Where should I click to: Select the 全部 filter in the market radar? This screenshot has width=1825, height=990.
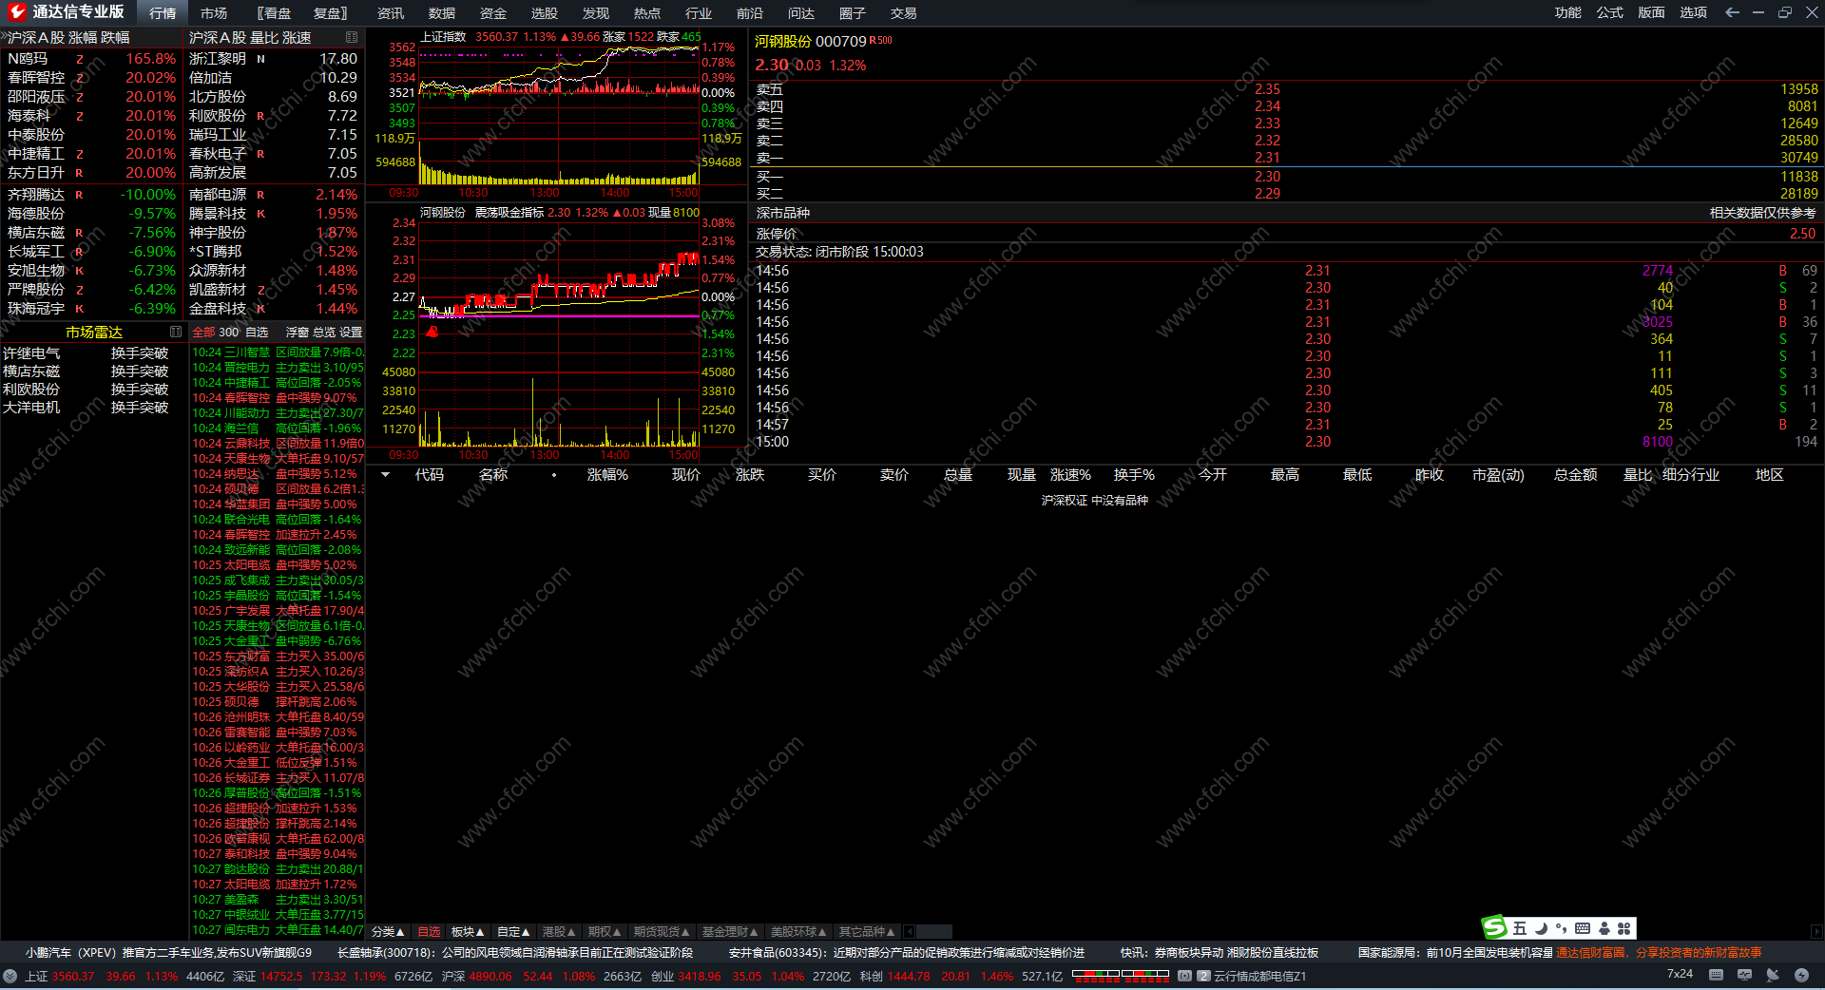pyautogui.click(x=203, y=333)
